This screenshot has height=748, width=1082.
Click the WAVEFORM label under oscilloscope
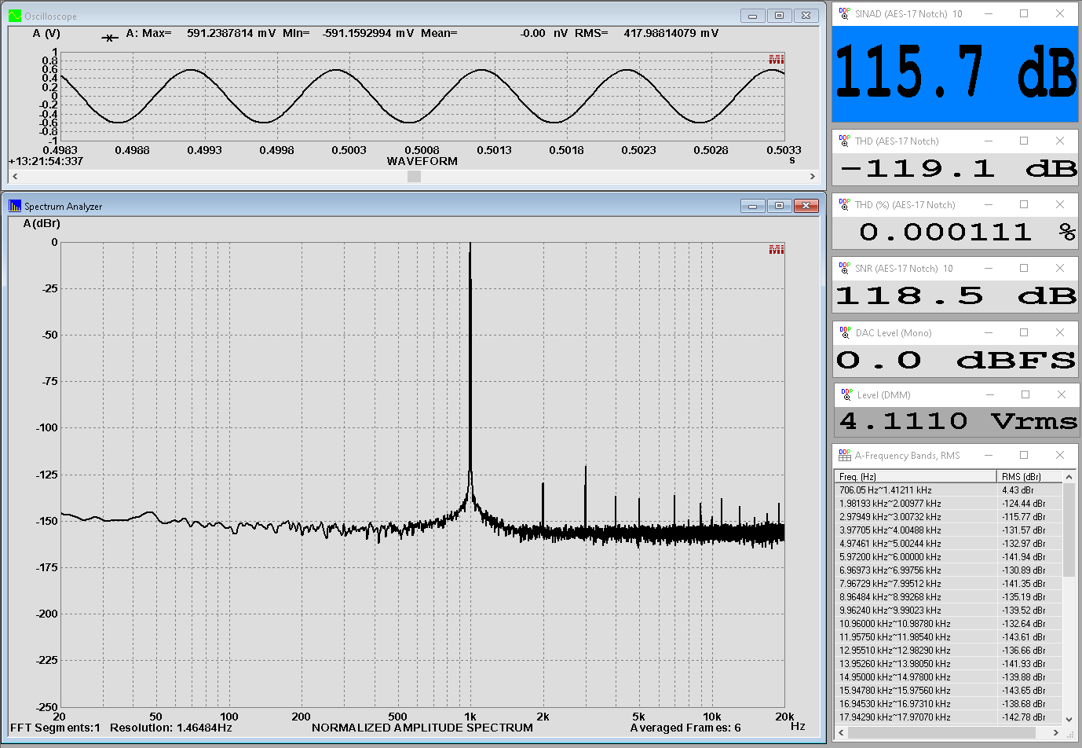tap(422, 161)
